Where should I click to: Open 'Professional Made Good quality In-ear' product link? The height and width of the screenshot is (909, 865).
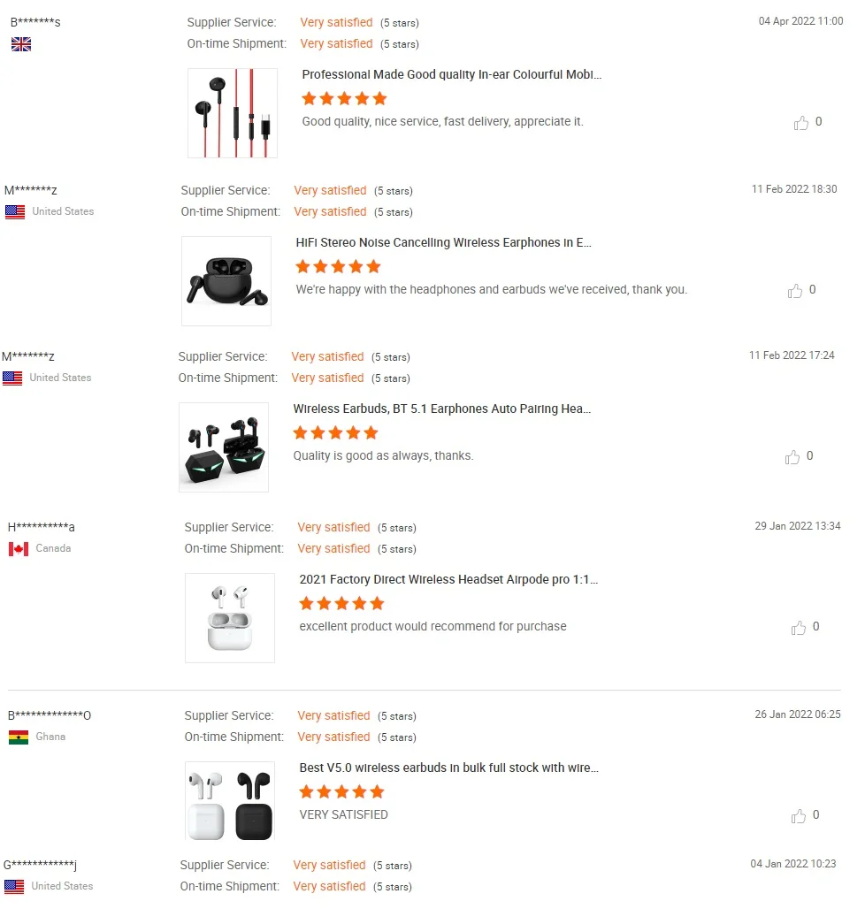451,75
